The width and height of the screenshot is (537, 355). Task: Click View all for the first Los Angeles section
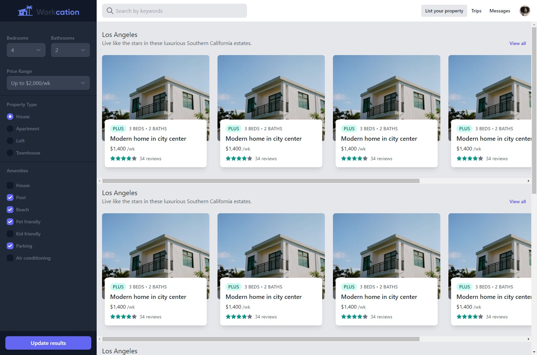point(518,43)
